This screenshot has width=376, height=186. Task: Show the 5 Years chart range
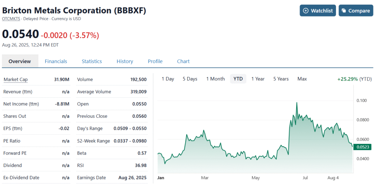coord(281,79)
